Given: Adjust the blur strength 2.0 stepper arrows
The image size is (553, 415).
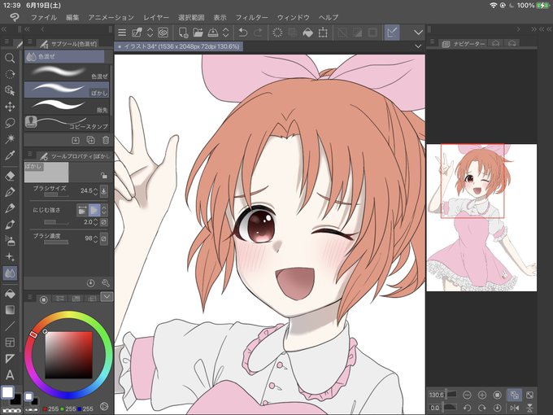Looking at the screenshot, I should point(95,222).
